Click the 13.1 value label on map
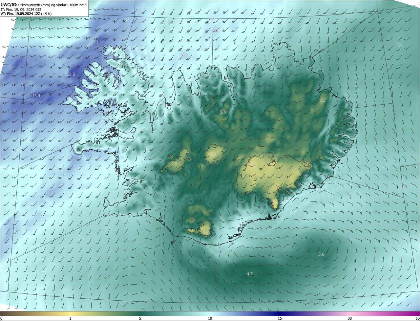Image resolution: width=420 pixels, height=321 pixels. click(x=98, y=43)
